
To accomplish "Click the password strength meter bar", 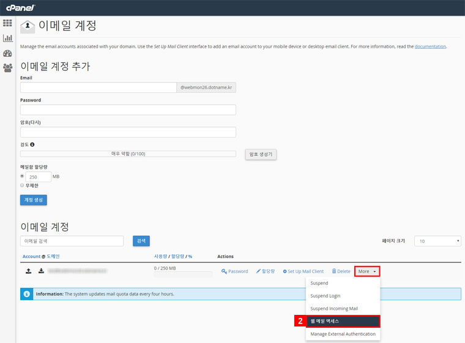I will pos(128,154).
